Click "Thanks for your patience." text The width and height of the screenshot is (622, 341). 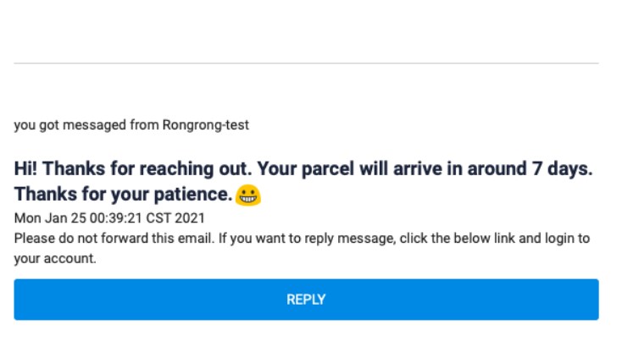pos(123,194)
